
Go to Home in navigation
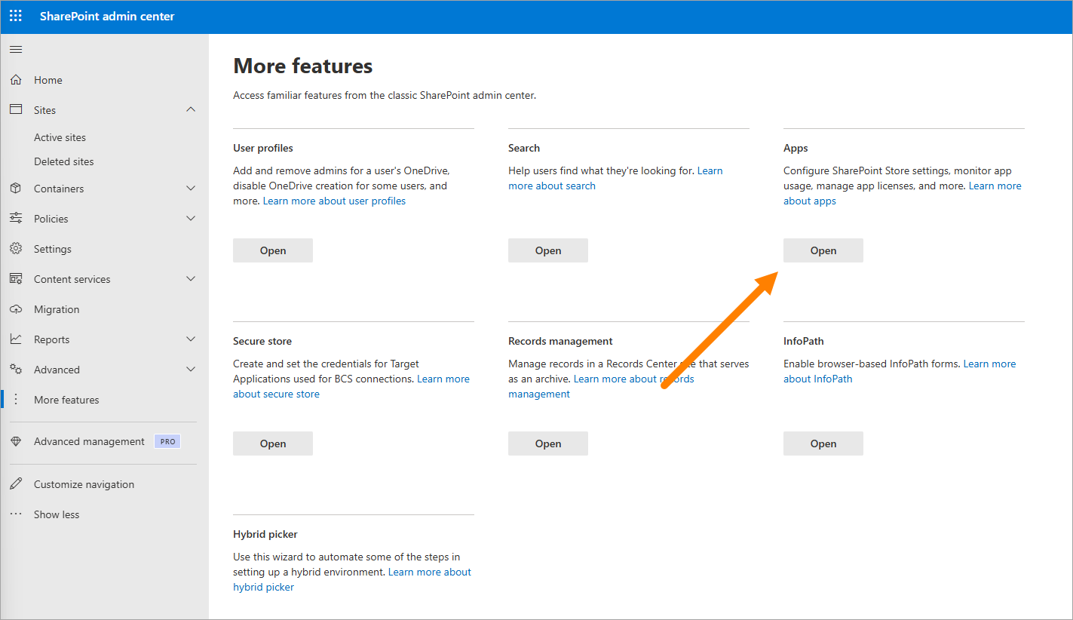48,80
